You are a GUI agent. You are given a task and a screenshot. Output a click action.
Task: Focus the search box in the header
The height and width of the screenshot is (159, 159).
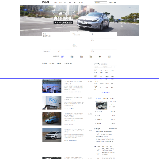tap(101, 3)
